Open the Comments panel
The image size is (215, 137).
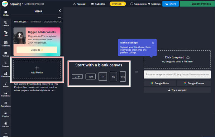138,4
